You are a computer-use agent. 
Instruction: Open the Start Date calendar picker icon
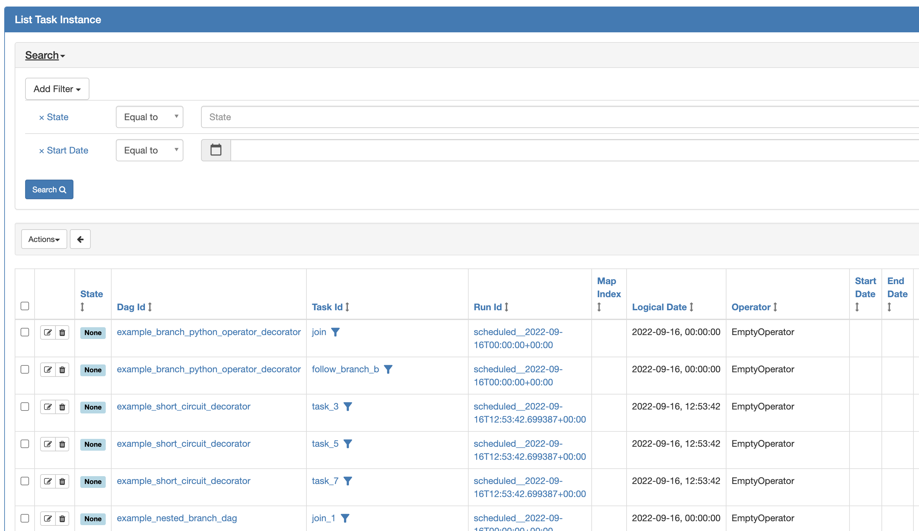tap(216, 150)
